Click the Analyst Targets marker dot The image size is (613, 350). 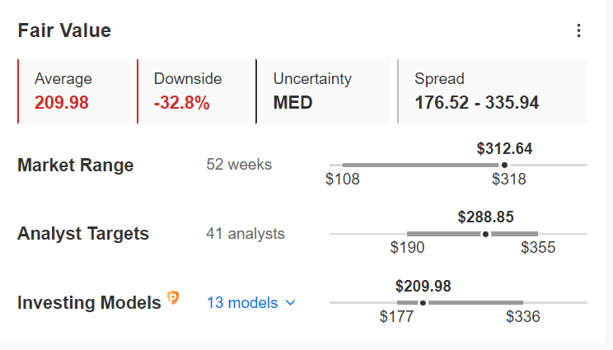click(x=485, y=234)
